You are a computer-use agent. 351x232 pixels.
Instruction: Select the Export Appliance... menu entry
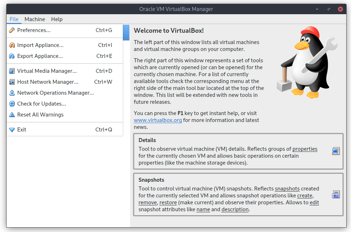pyautogui.click(x=65, y=56)
